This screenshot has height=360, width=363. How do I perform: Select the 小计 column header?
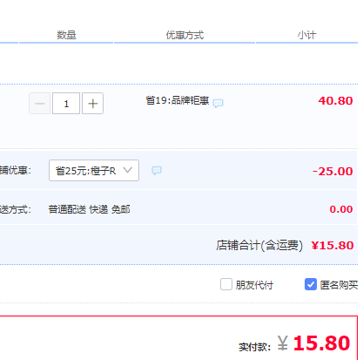click(306, 35)
